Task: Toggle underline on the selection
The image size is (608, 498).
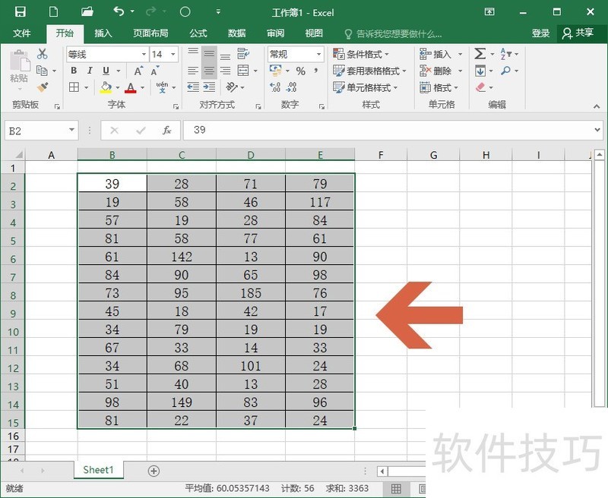Action: [105, 70]
